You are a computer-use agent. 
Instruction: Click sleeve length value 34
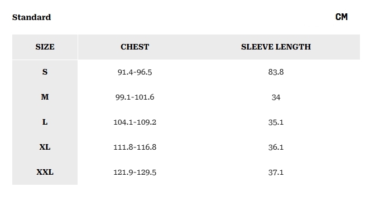pyautogui.click(x=276, y=97)
